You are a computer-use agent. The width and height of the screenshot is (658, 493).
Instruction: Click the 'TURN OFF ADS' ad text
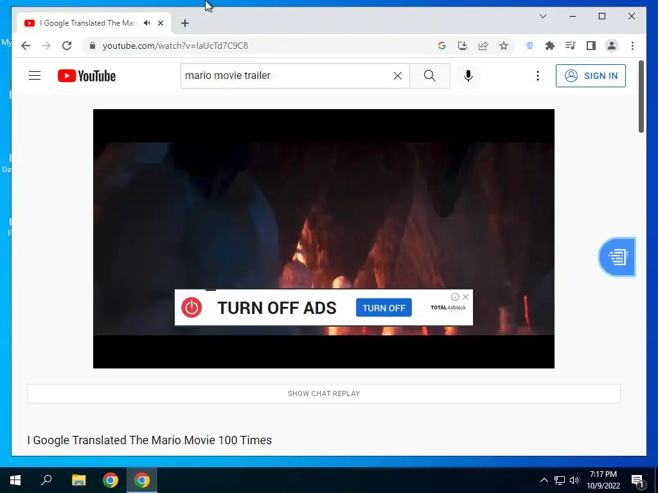click(x=277, y=307)
